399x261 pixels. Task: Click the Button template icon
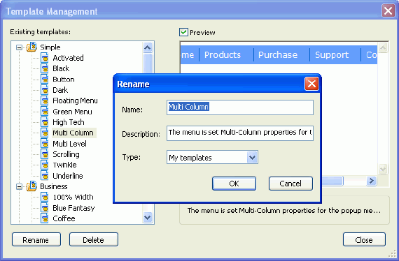[45, 79]
